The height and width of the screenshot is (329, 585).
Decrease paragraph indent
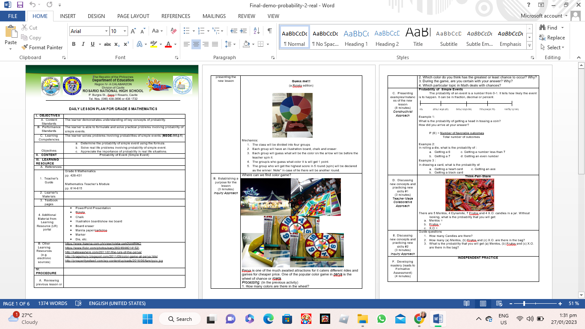click(233, 31)
